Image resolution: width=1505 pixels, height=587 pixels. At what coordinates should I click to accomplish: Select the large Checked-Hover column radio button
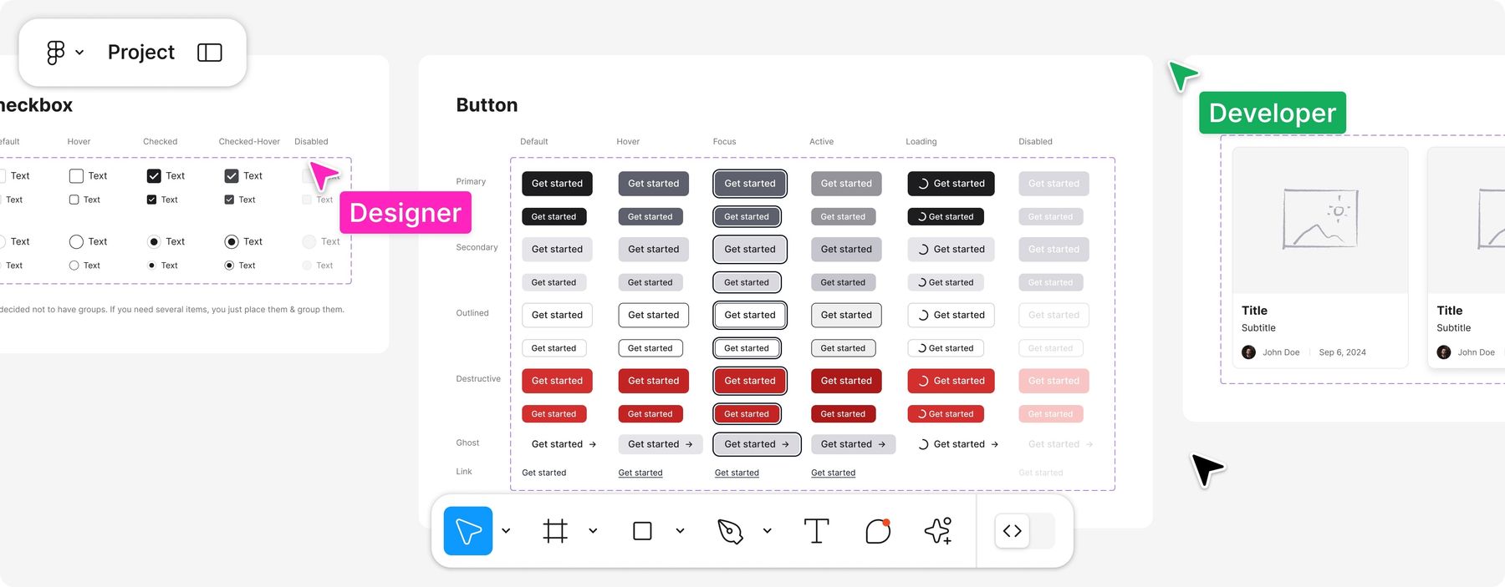click(232, 242)
